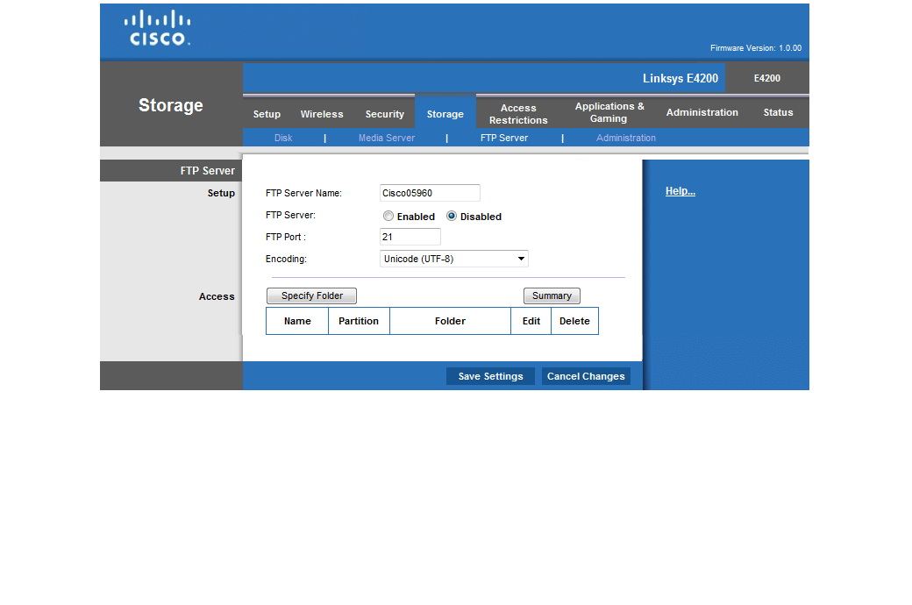Save the FTP settings
The height and width of the screenshot is (605, 912).
490,376
